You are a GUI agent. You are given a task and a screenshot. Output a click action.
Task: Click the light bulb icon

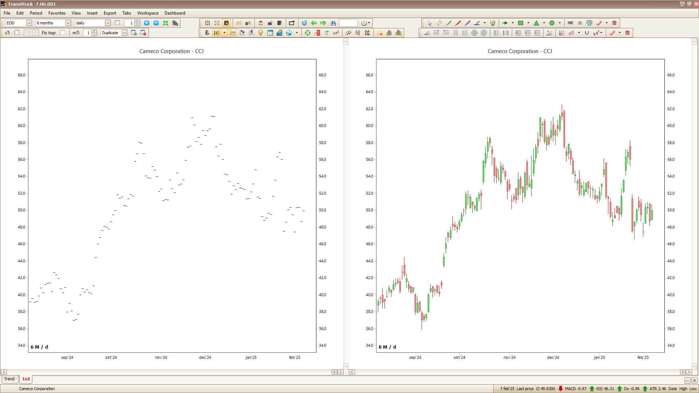click(x=261, y=33)
